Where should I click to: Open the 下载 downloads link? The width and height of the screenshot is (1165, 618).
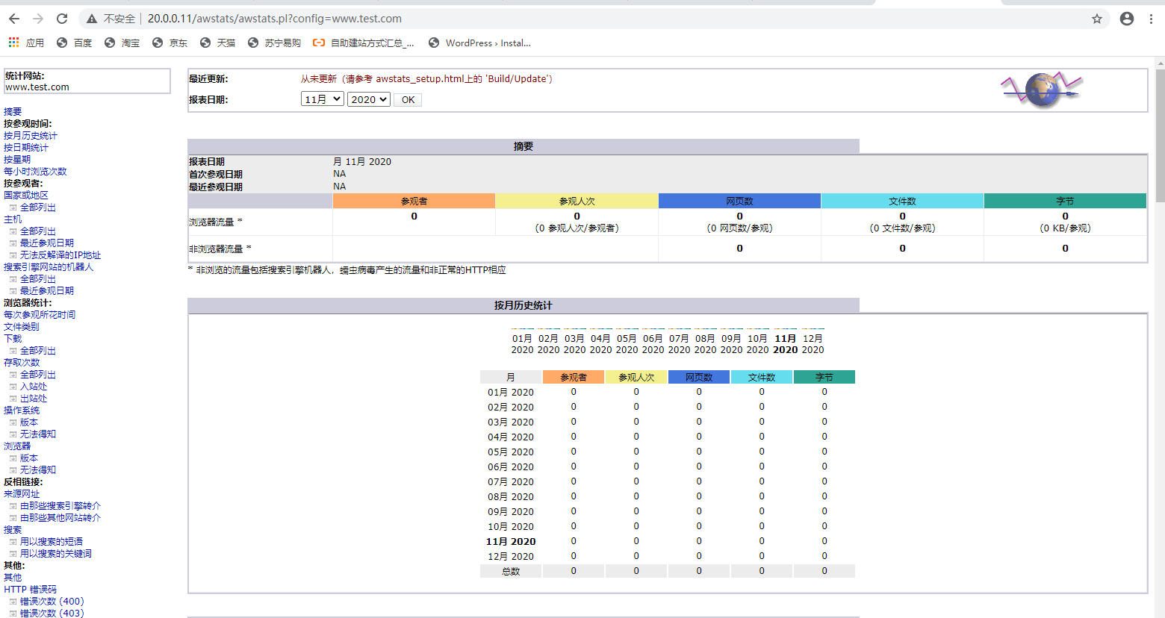click(13, 339)
